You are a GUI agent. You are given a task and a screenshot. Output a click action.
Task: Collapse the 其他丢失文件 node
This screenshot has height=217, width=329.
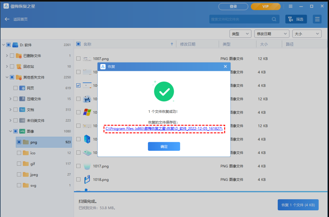coord(7,77)
